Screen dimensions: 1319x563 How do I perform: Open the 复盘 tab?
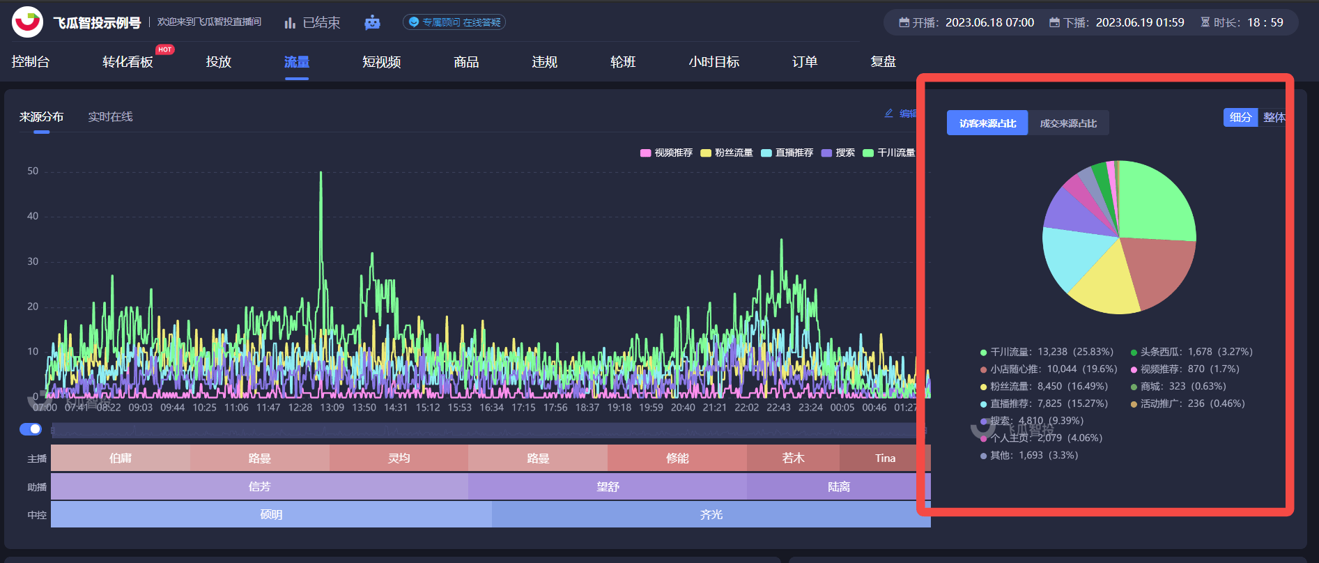pyautogui.click(x=883, y=62)
